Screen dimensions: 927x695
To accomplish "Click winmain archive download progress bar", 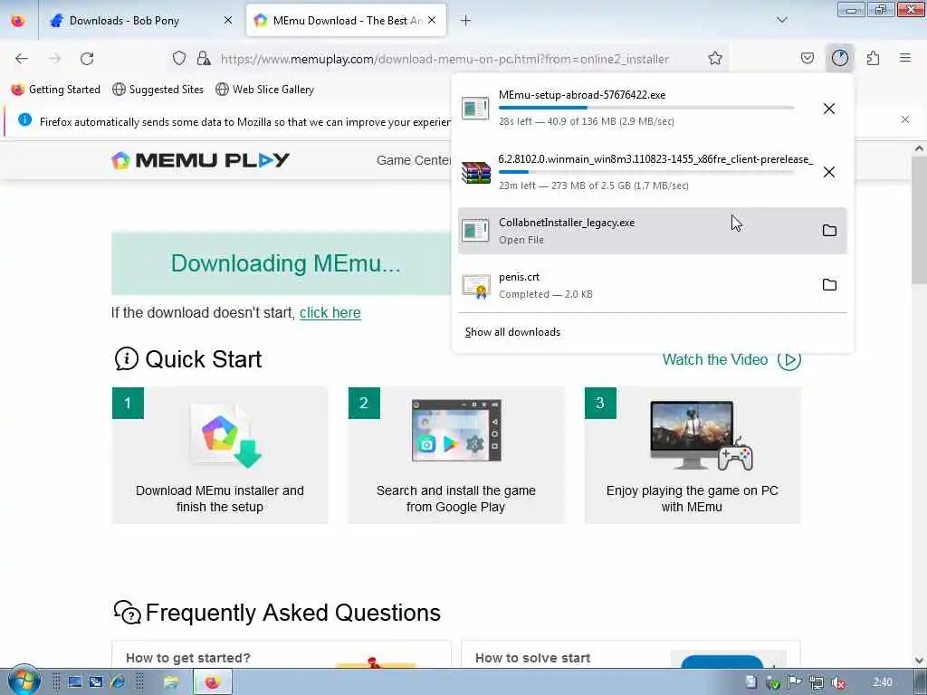I will coord(646,172).
